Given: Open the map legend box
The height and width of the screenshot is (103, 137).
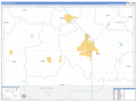Looking at the screenshot, I should click(11, 93).
